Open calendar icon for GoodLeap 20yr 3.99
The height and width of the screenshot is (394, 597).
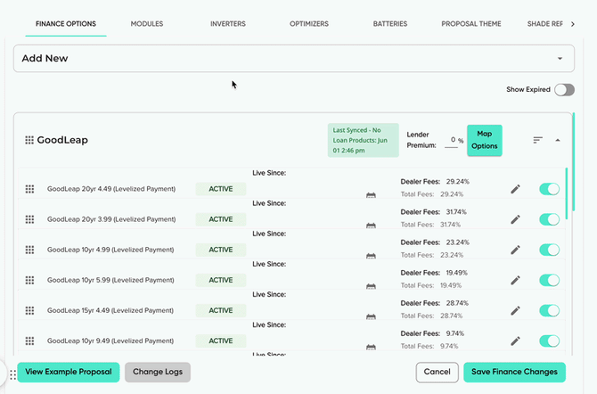371,226
